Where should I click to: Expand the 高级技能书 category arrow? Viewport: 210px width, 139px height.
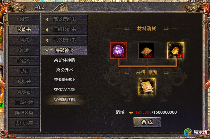click(47, 19)
